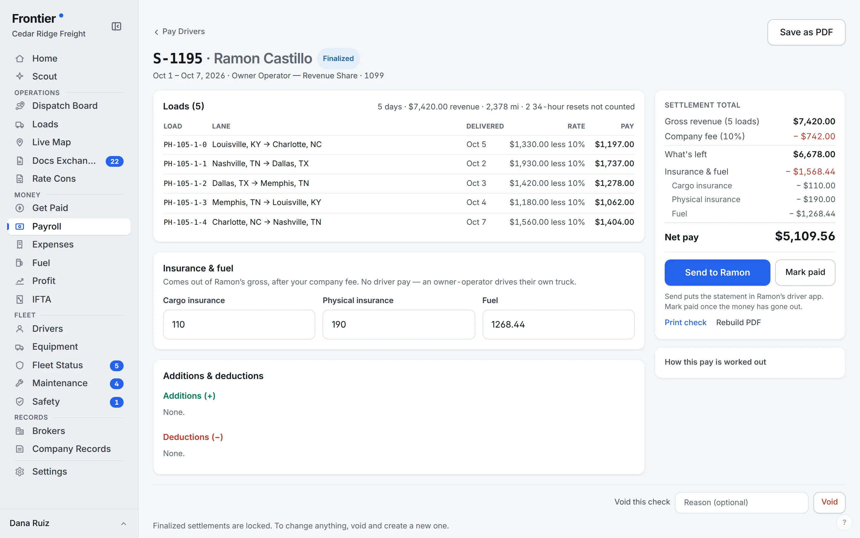
Task: Focus the void Reason optional field
Action: click(x=741, y=502)
